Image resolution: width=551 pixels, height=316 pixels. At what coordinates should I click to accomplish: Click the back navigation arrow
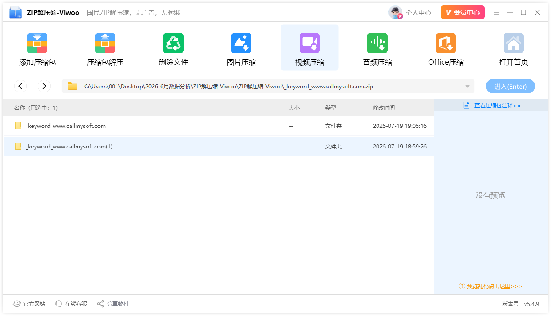pos(20,86)
